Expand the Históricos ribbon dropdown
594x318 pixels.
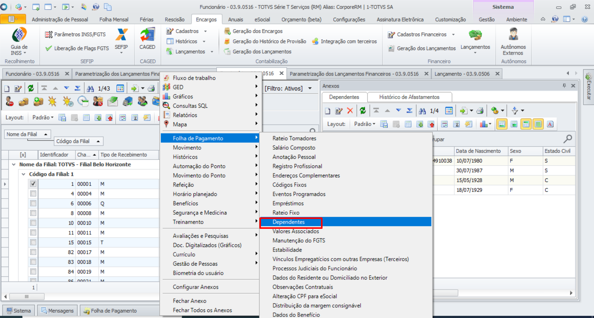204,41
